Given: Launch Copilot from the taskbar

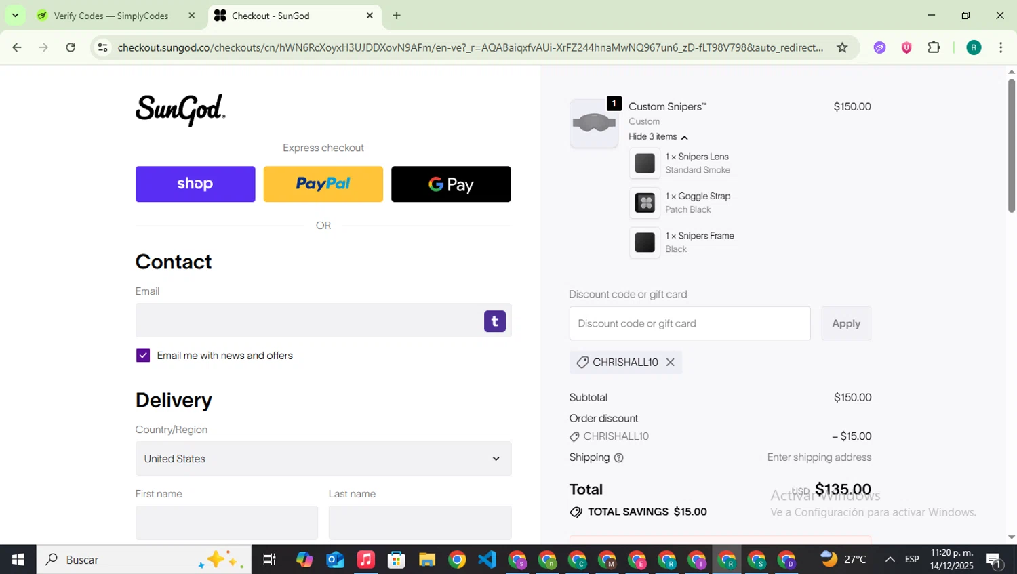Looking at the screenshot, I should point(304,560).
